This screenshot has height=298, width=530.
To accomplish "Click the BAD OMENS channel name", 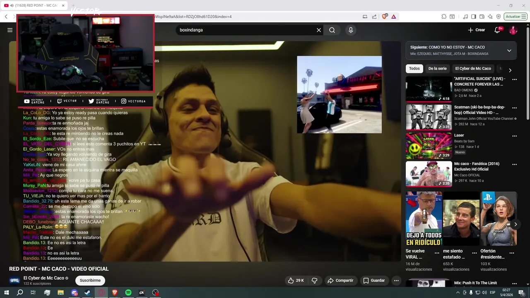I will click(x=463, y=90).
